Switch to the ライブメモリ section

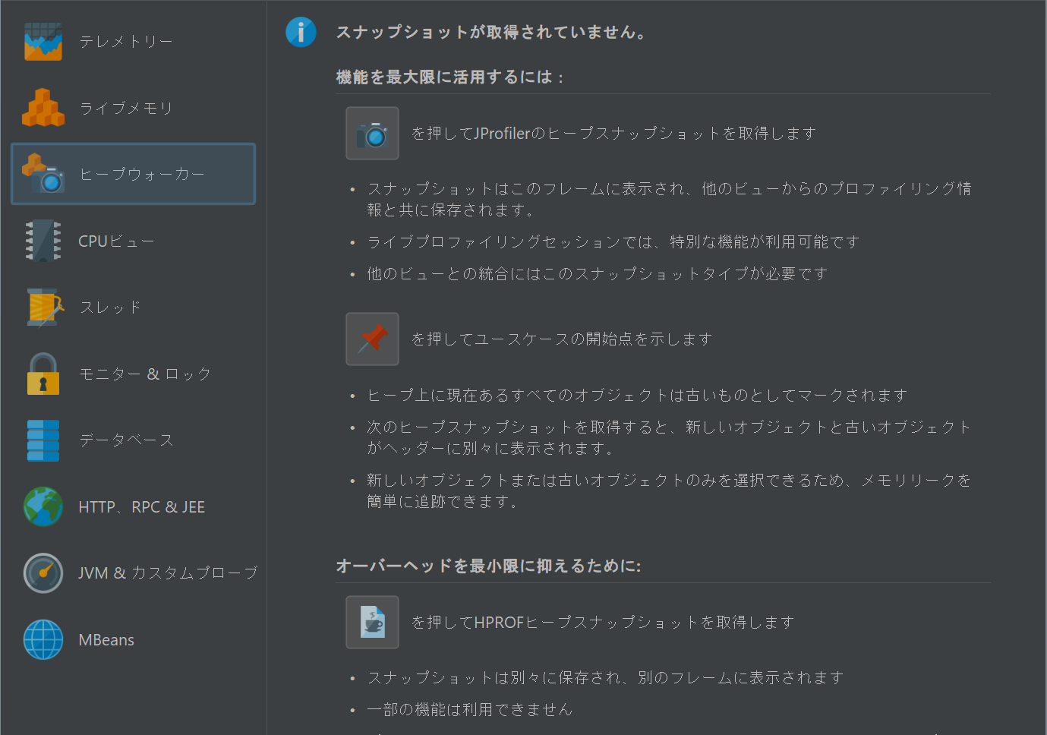126,108
